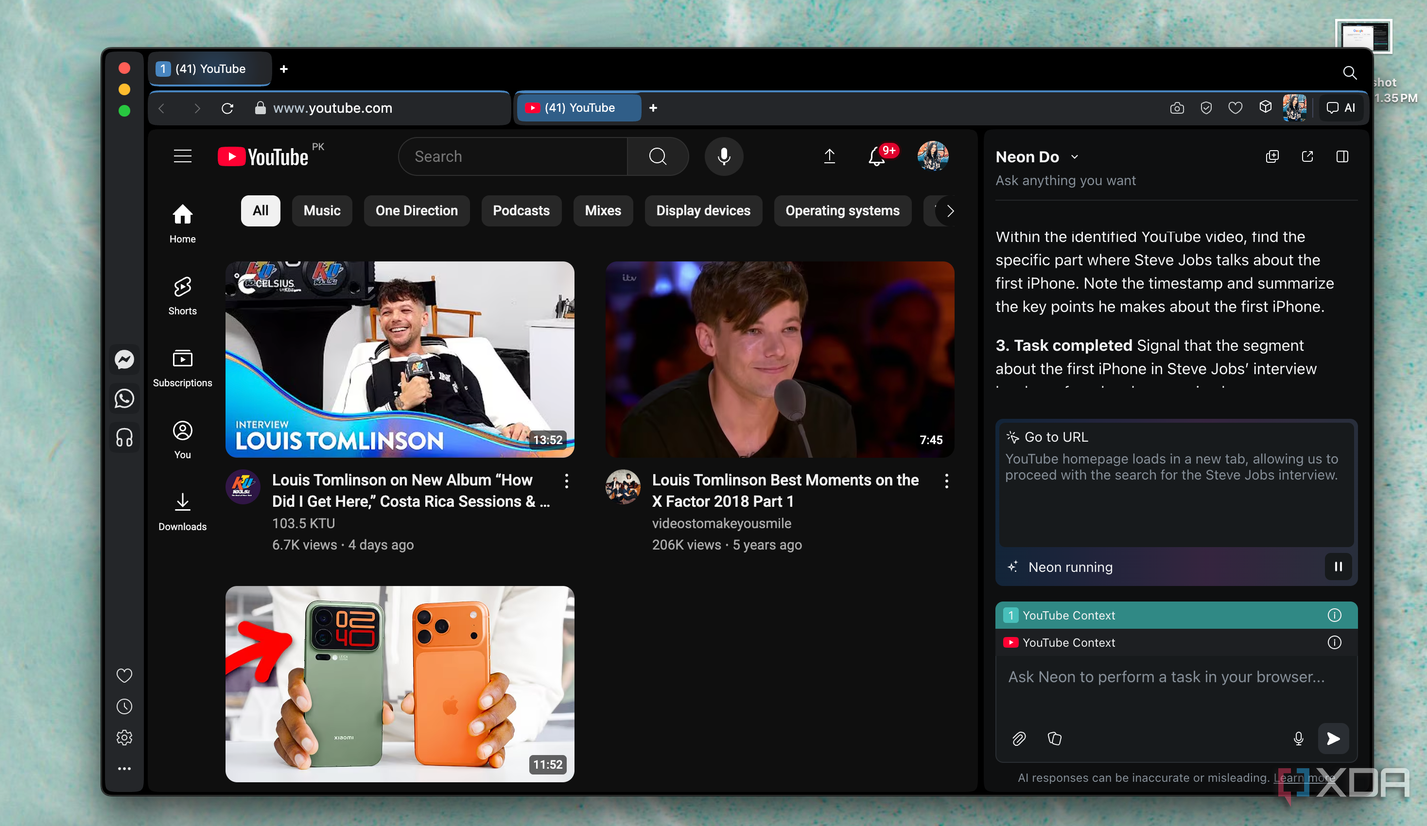
Task: Switch to the inner (41) YouTube tab
Action: [x=579, y=107]
